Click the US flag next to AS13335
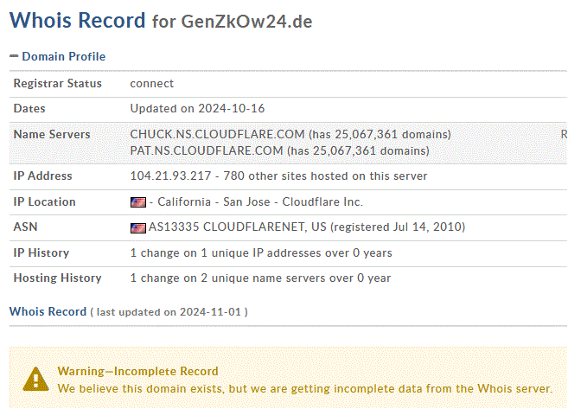Image resolution: width=568 pixels, height=409 pixels. point(137,228)
